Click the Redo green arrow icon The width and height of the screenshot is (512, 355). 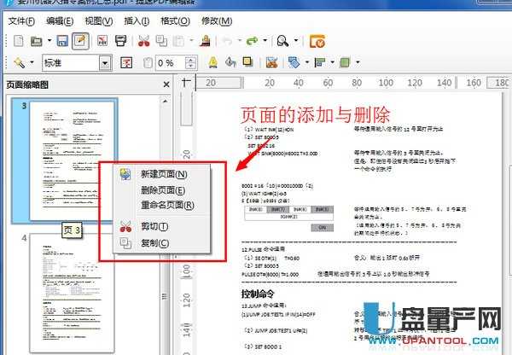252,40
